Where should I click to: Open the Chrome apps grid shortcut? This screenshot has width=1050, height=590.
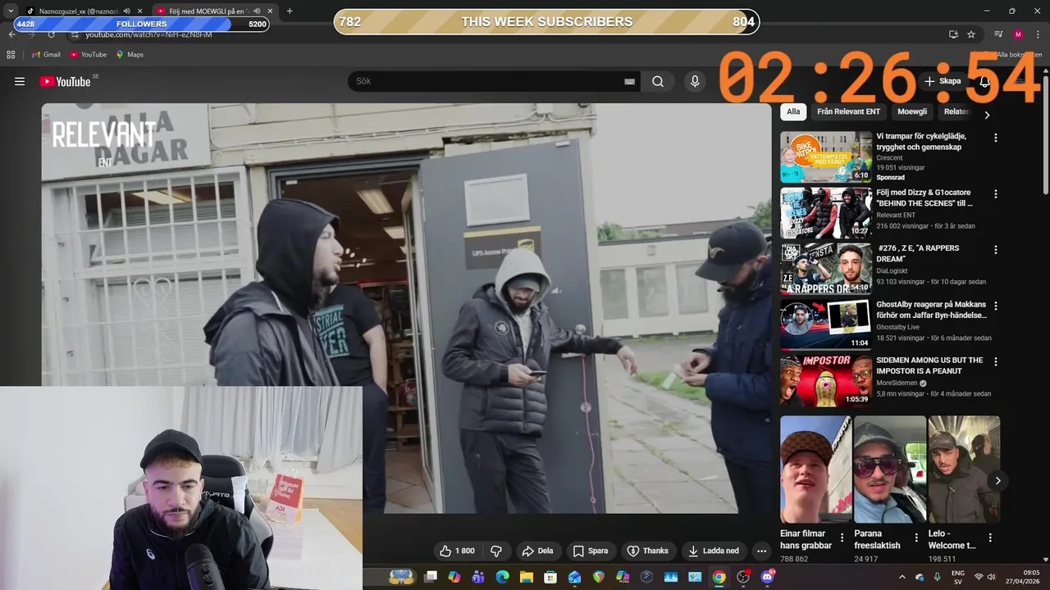[11, 54]
